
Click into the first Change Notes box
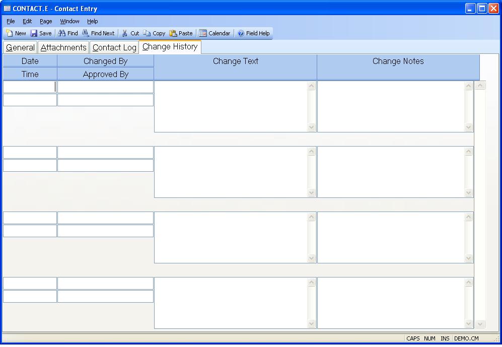coord(391,106)
